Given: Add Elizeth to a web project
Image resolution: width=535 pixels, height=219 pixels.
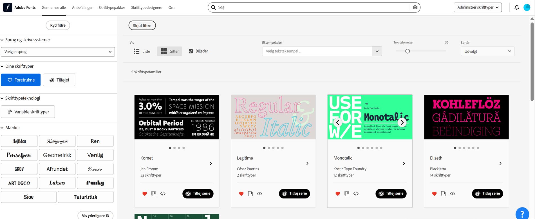Looking at the screenshot, I should click(x=443, y=194).
